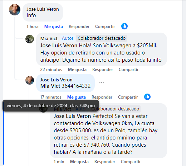Click Compartir under the 1 min reply
Viewport: 186px width, 166px height.
(131, 162)
